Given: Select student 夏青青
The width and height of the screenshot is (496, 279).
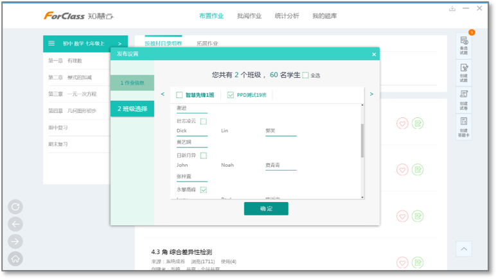Looking at the screenshot, I should pos(272,165).
